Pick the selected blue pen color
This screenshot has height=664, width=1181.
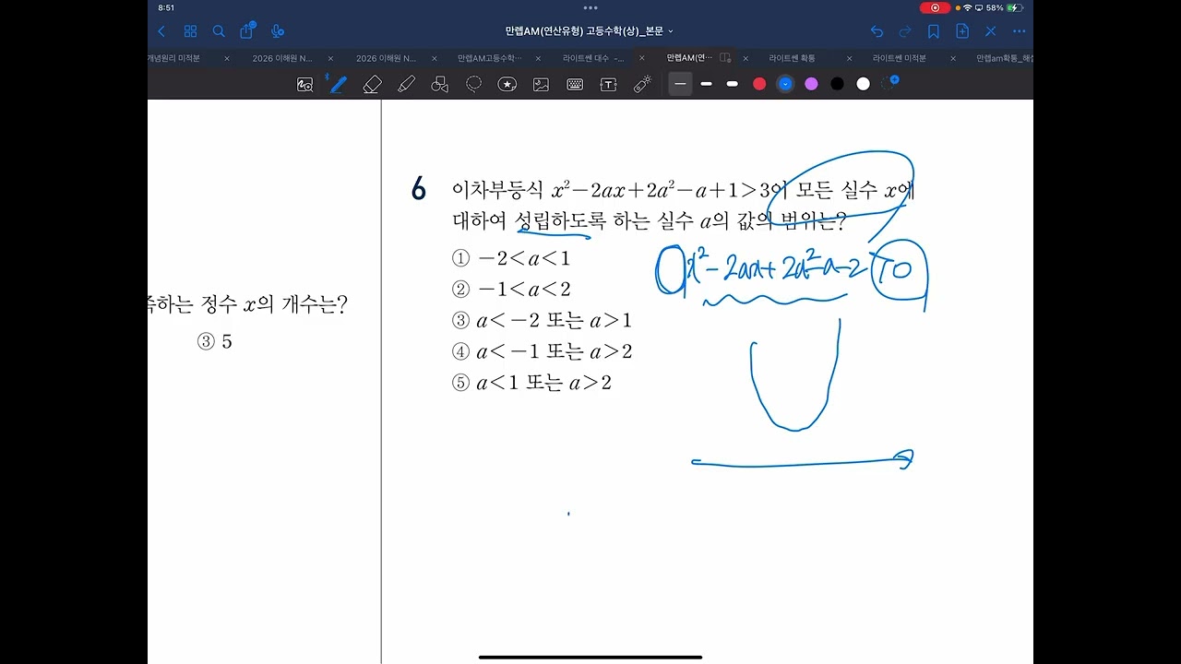pos(785,84)
